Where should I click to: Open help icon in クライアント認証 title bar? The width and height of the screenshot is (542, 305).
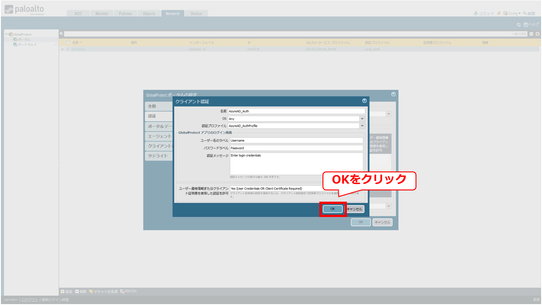[364, 101]
